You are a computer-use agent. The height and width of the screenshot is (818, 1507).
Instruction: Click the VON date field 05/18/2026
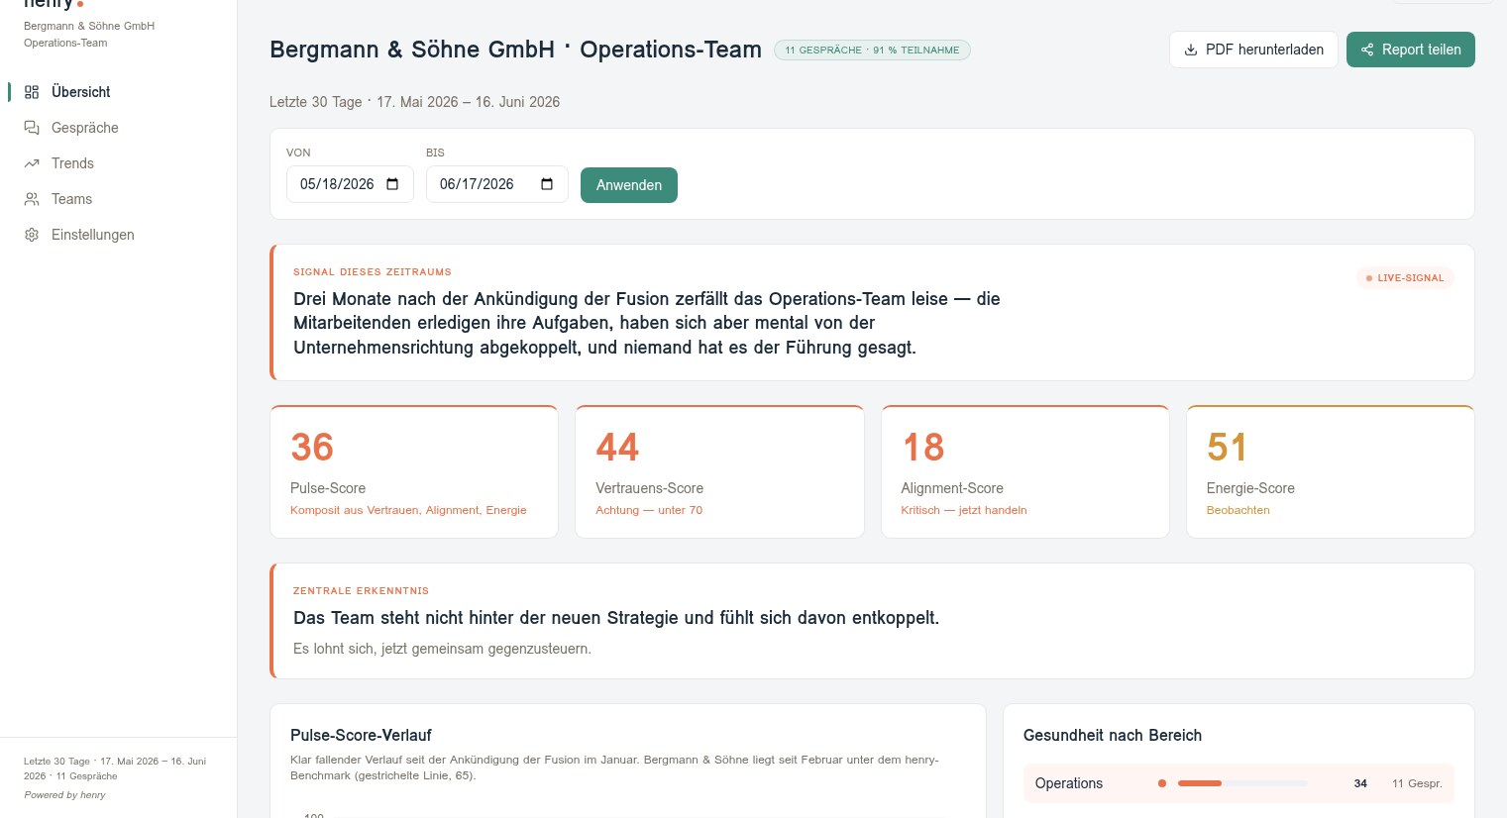(x=350, y=184)
